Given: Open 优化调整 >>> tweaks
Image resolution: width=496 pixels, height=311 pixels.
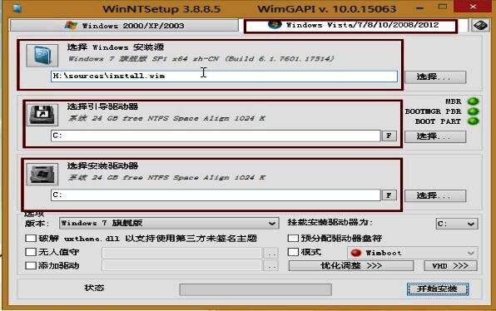Looking at the screenshot, I should [x=351, y=266].
